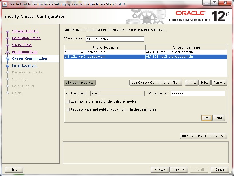Screen dimensions: 234x176
Task: Open the Cluster Type step
Action: pyautogui.click(x=22, y=45)
